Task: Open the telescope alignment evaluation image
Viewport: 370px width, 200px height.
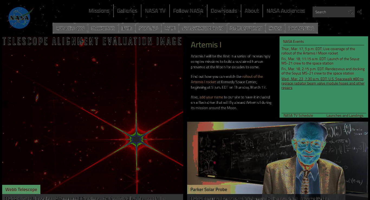Action: tap(93, 115)
